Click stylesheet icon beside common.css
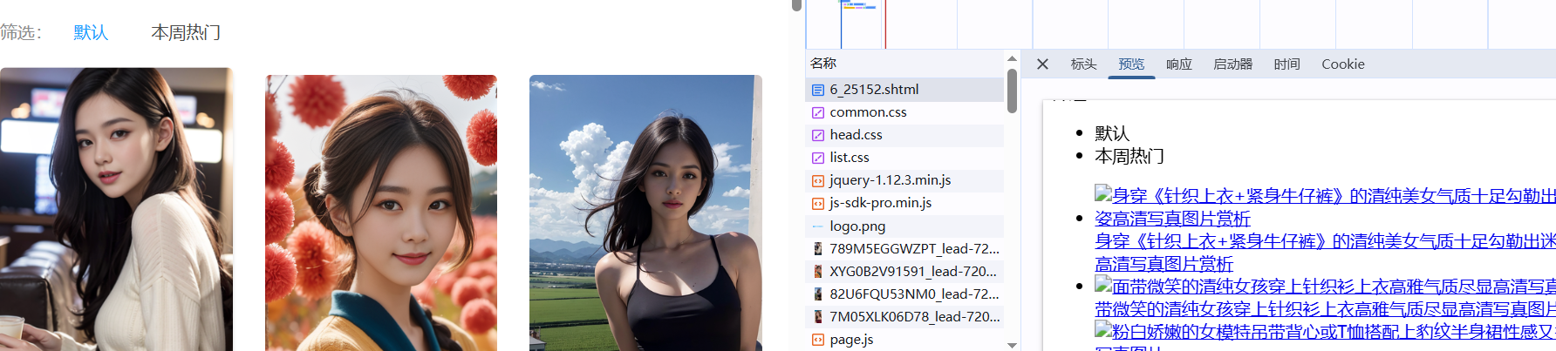The height and width of the screenshot is (351, 1556). (818, 112)
